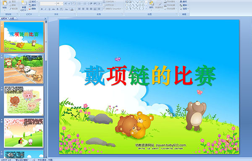Click Convert to SmartArt button
Screen dimensions: 252x161
[112, 9]
